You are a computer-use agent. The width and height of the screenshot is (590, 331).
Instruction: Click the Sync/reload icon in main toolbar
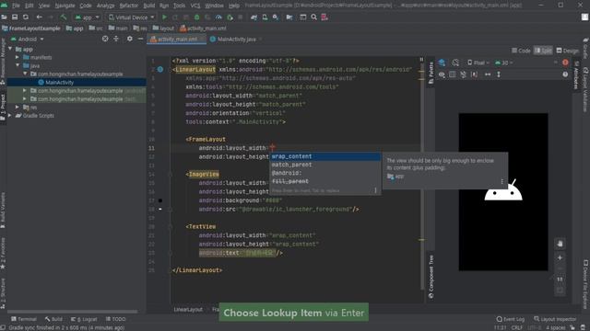pos(26,17)
